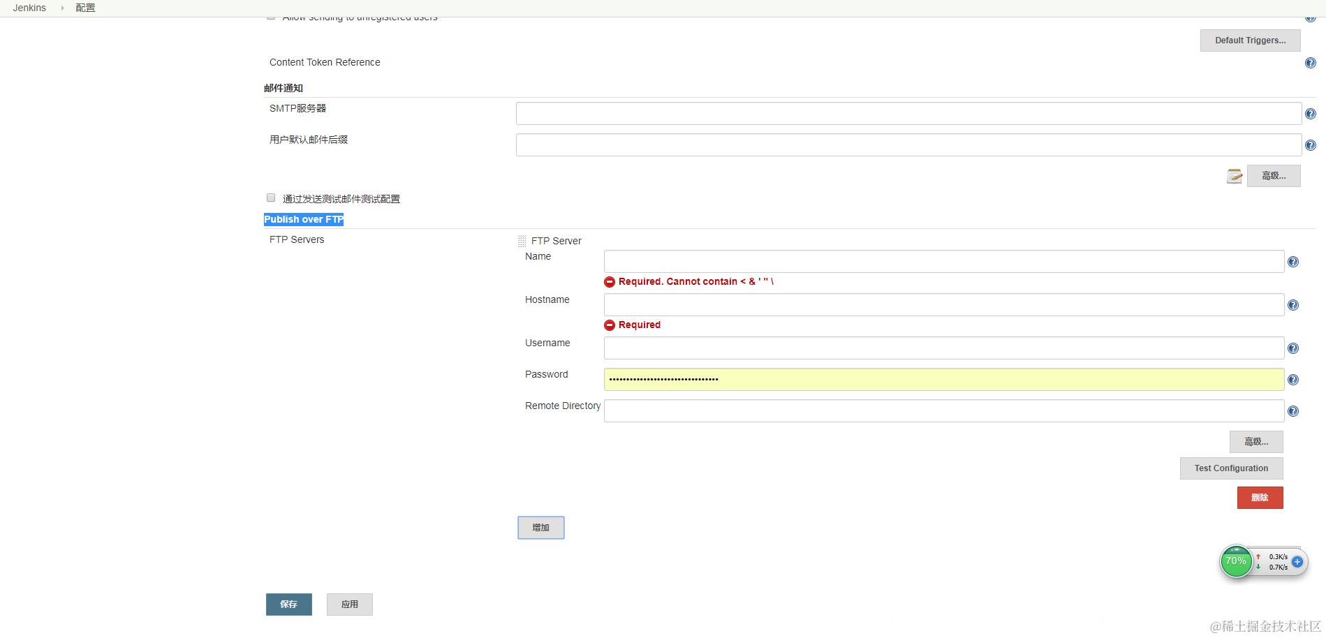The height and width of the screenshot is (638, 1326).
Task: Focus the FTP Server Name field
Action: 944,262
